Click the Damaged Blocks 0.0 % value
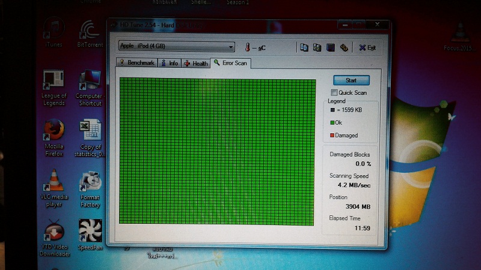This screenshot has height=270, width=481. click(x=363, y=164)
